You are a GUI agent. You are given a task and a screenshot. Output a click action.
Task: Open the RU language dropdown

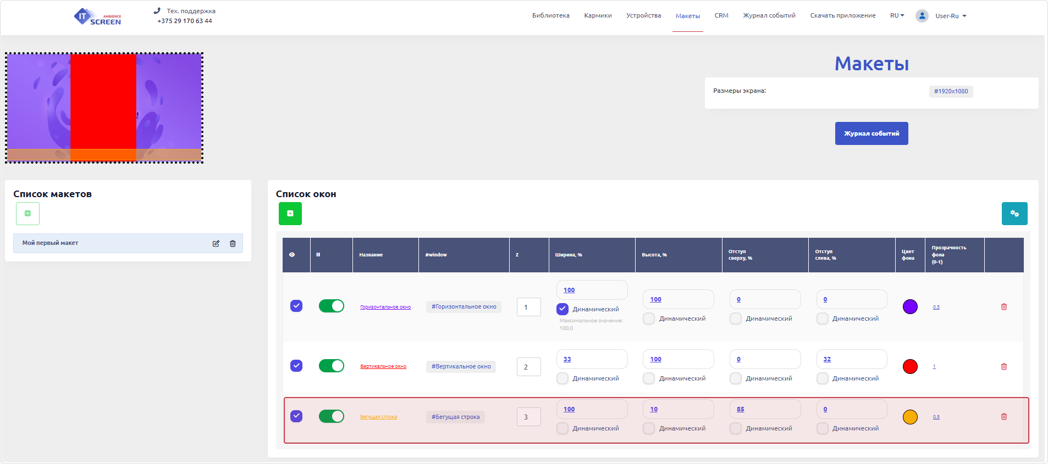tap(897, 15)
